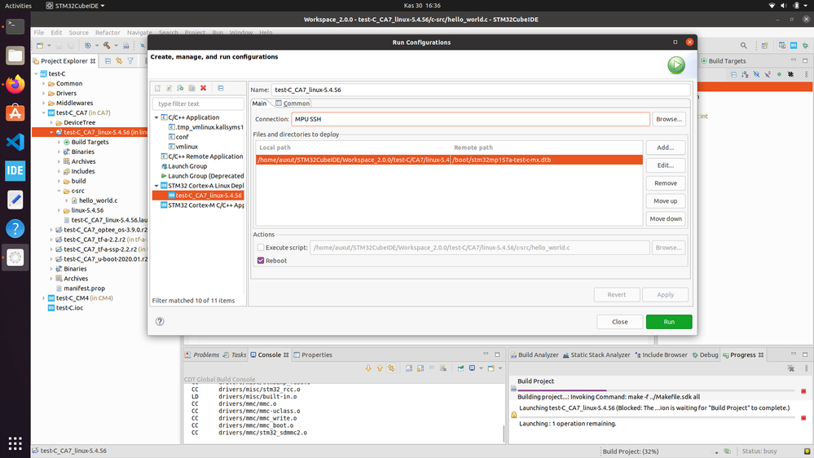Focus the type filter text field
814x458 pixels.
tap(198, 103)
